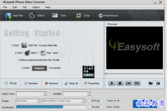Click the Trim icon in step 2
This screenshot has width=167, height=111.
(x=43, y=53)
